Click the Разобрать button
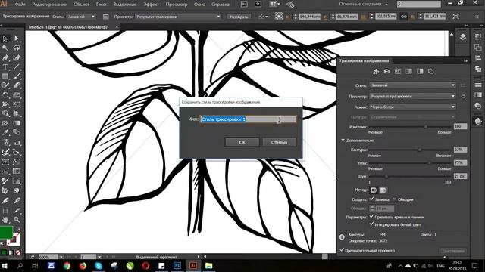This screenshot has width=485, height=272. pos(239,17)
